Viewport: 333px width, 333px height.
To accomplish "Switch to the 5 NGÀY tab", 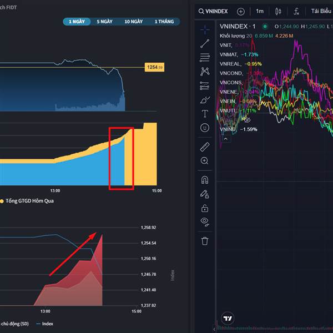I will click(x=104, y=22).
